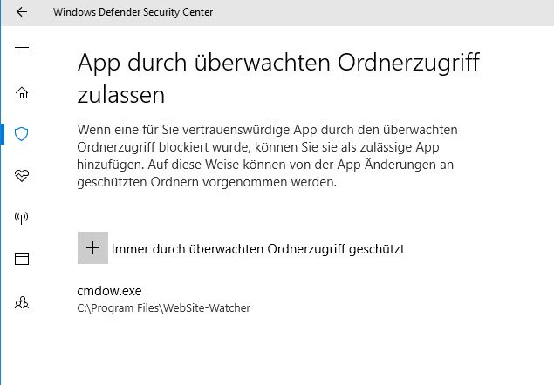Click the plus button to add an app
The width and height of the screenshot is (554, 385).
tap(92, 248)
